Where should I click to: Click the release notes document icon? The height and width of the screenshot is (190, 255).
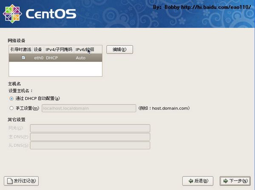tap(10, 181)
